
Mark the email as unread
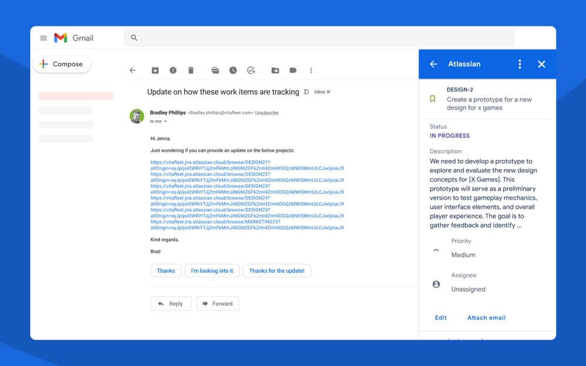point(215,70)
